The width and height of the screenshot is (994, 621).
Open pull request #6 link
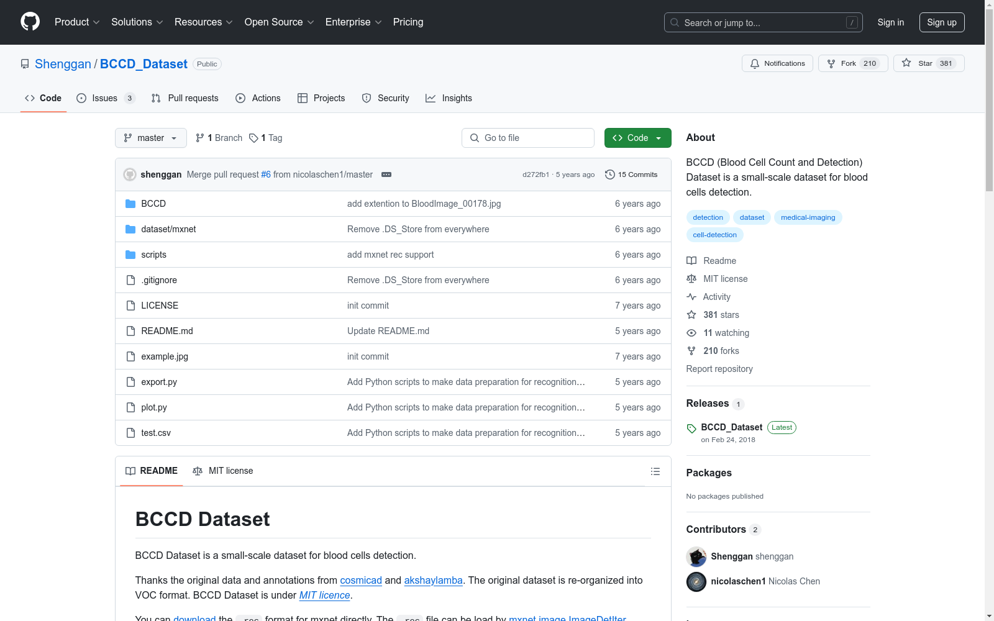(266, 175)
